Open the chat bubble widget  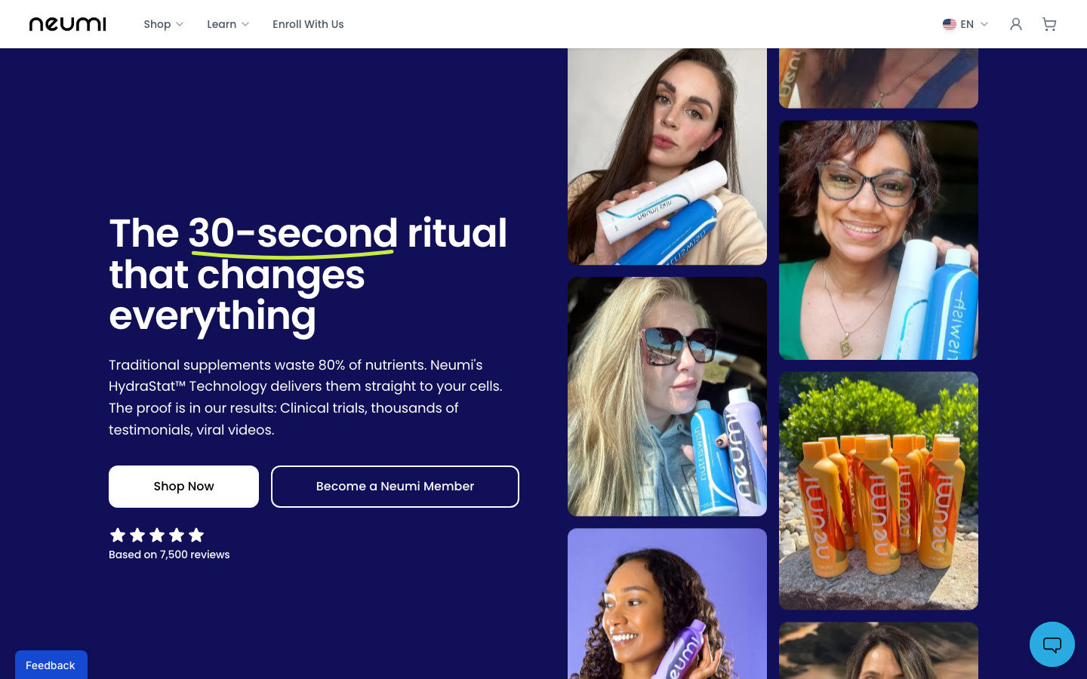point(1052,644)
